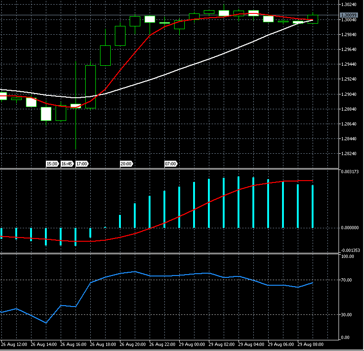
Task: Select the tall bullish candle after 26 Aug 16:00
Action: tap(90, 87)
